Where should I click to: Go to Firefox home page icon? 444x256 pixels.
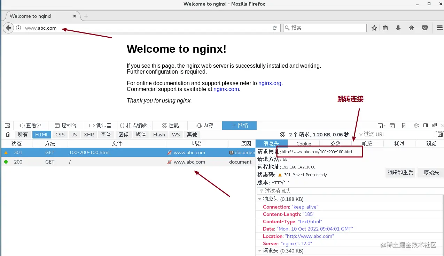coord(411,28)
